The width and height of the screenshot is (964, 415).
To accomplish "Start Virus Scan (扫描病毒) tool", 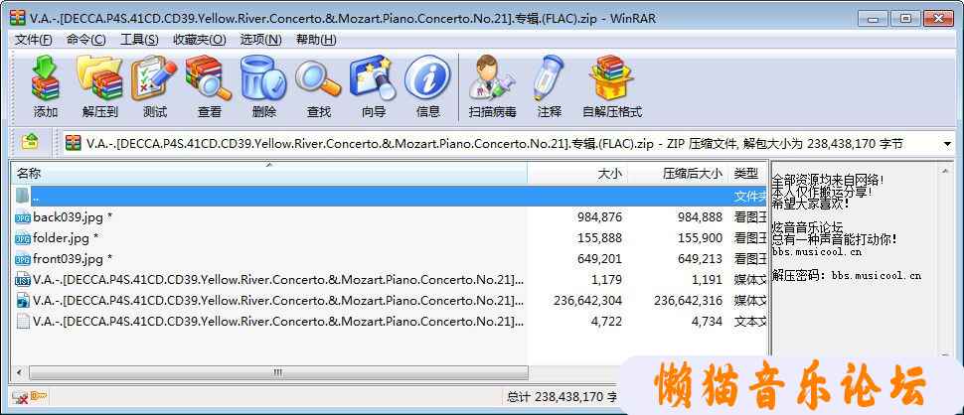I will tap(493, 78).
